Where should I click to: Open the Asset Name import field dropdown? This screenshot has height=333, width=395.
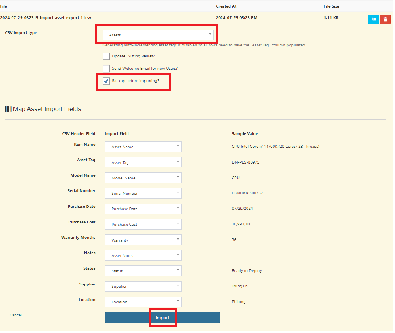coord(143,147)
